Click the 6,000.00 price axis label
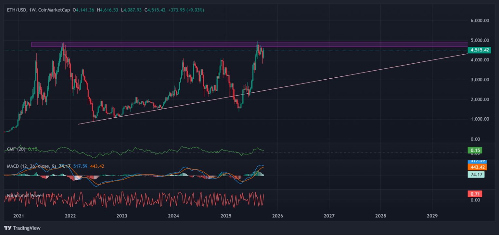Image resolution: width=499 pixels, height=235 pixels. tap(480, 20)
